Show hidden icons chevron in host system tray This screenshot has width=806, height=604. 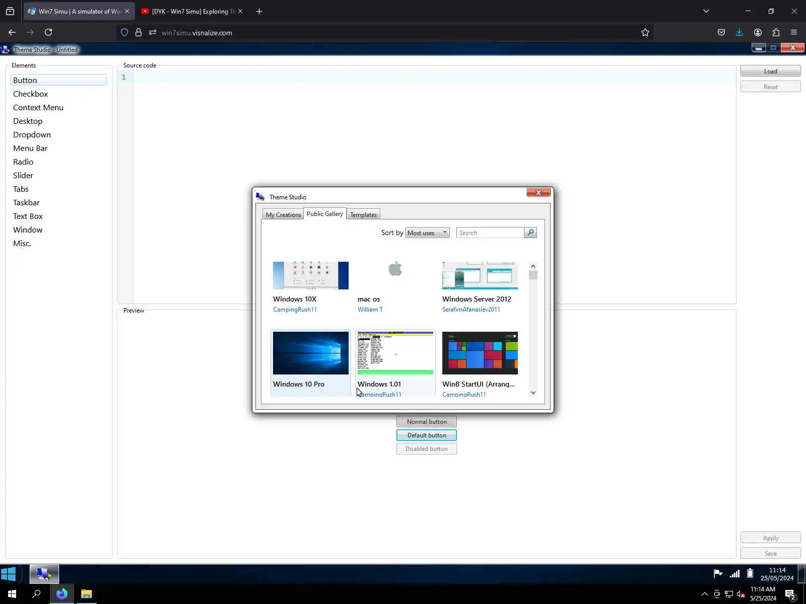tap(705, 594)
